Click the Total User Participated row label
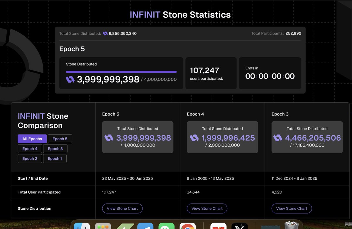352x229 pixels. (x=39, y=192)
